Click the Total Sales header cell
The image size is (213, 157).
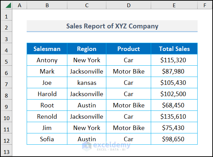[174, 49]
